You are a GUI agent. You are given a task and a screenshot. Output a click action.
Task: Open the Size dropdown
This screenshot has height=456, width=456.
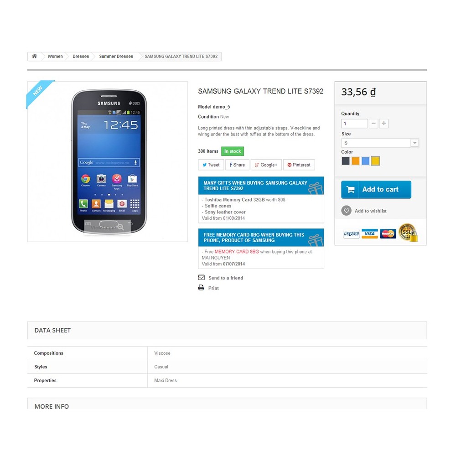(380, 143)
